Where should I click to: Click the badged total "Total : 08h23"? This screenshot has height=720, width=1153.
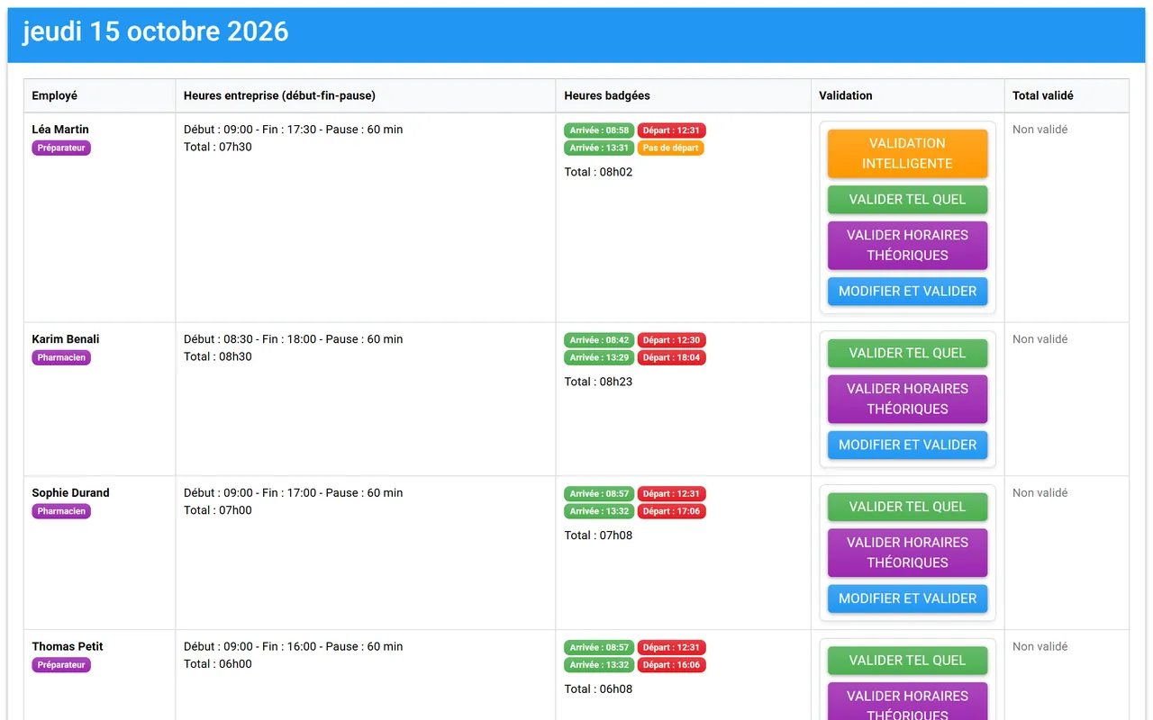599,382
